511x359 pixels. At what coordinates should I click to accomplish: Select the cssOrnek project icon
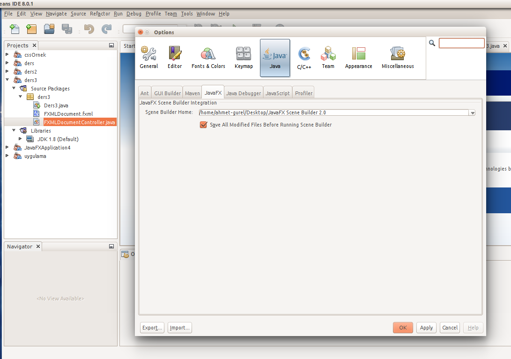tap(17, 54)
